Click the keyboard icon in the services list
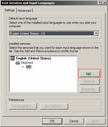 pos(18,63)
